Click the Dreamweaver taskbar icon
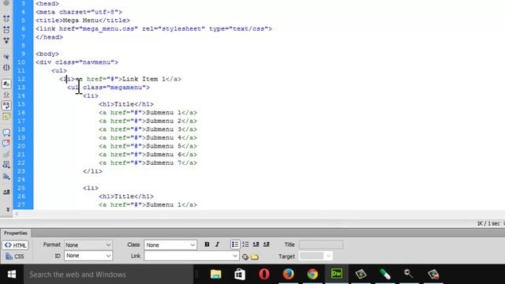505x284 pixels. [x=337, y=275]
